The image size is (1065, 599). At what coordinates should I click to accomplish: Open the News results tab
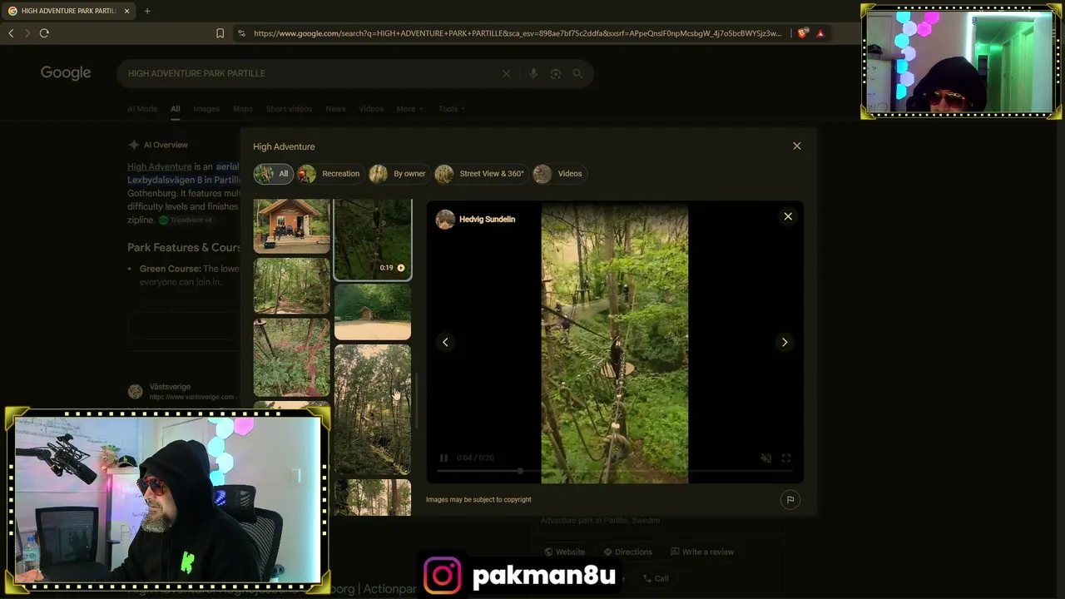click(335, 109)
